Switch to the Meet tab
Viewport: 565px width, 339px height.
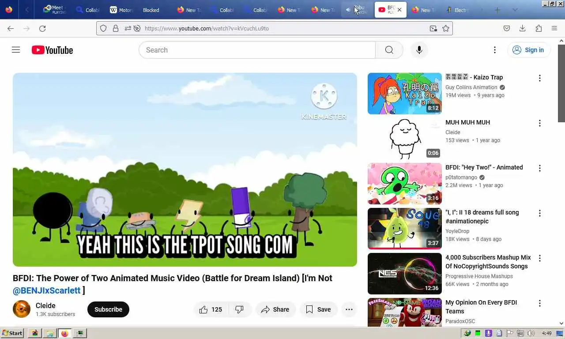[x=55, y=10]
